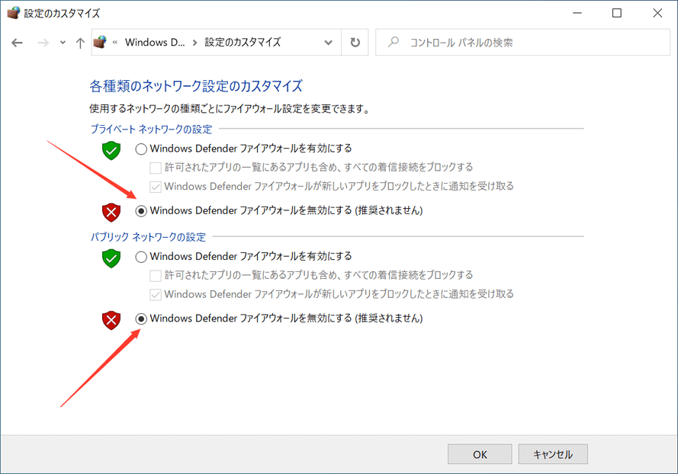This screenshot has height=474, width=678.
Task: Enable firewall for public network
Action: [x=141, y=257]
